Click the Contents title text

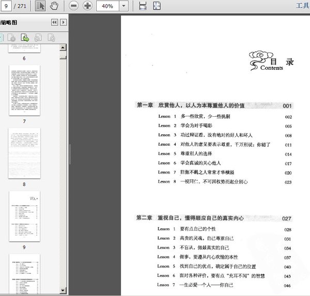click(x=271, y=68)
